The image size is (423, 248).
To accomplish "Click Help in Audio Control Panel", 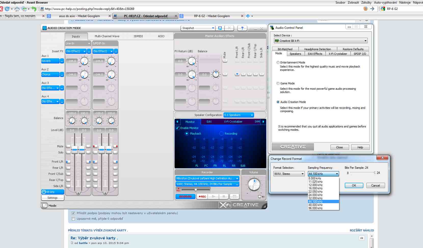I will pyautogui.click(x=360, y=147).
